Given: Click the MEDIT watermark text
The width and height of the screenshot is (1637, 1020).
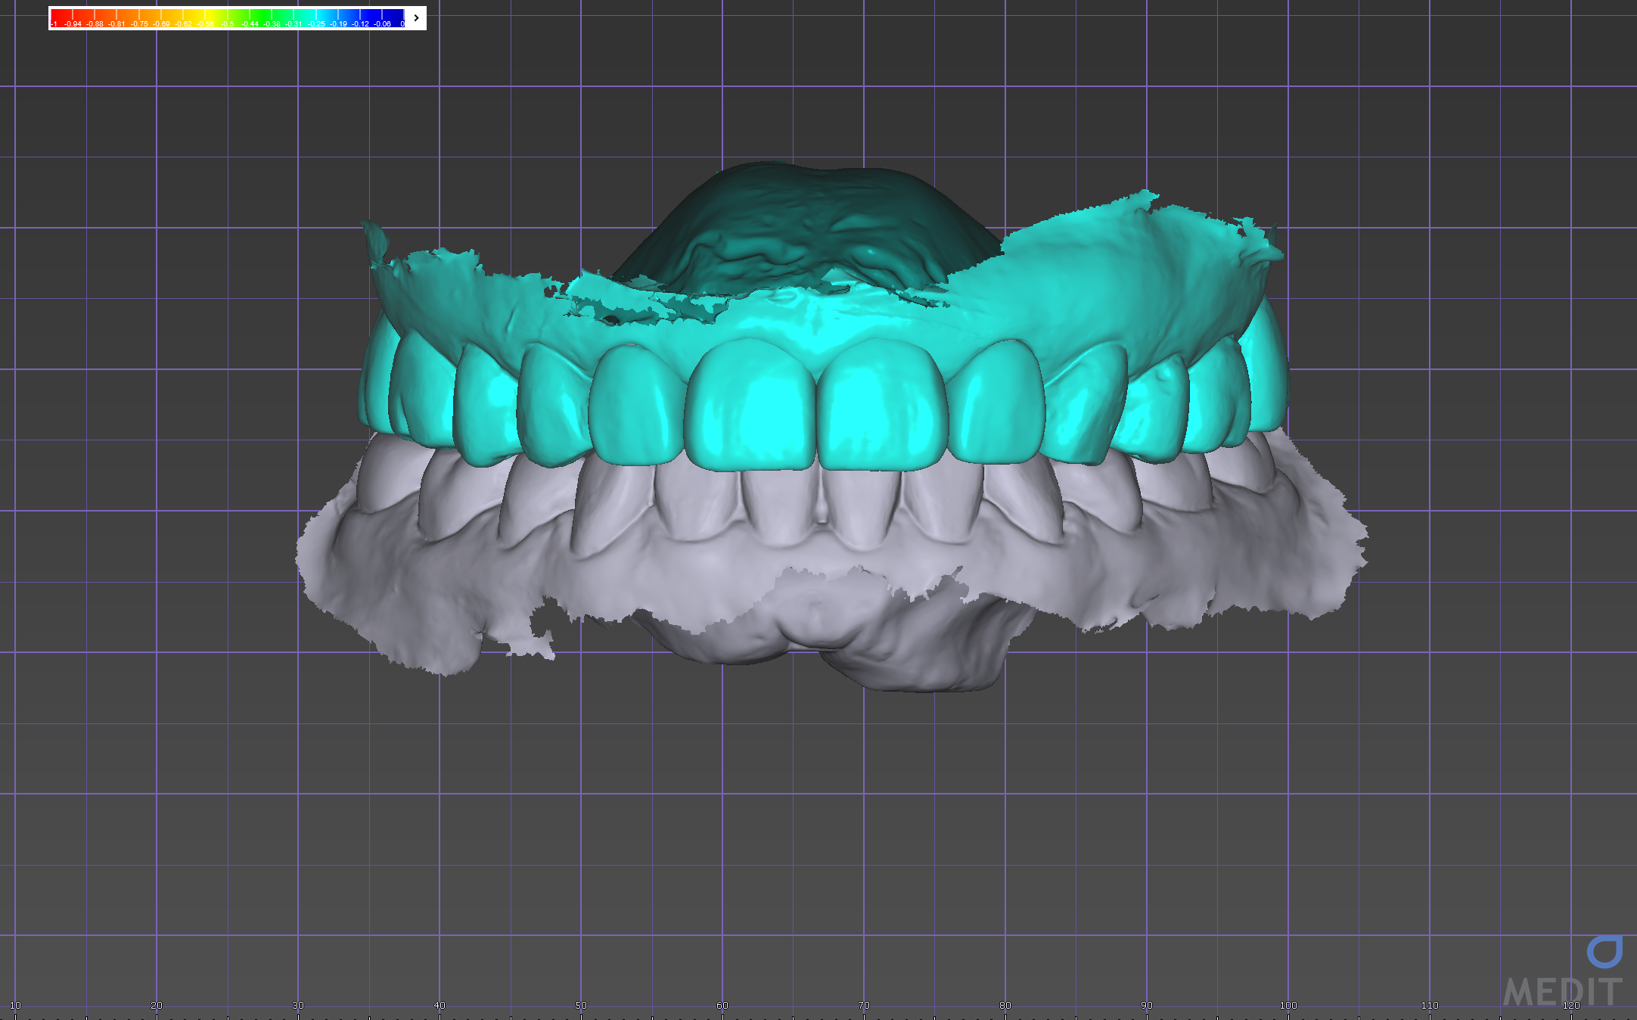Looking at the screenshot, I should (1563, 992).
